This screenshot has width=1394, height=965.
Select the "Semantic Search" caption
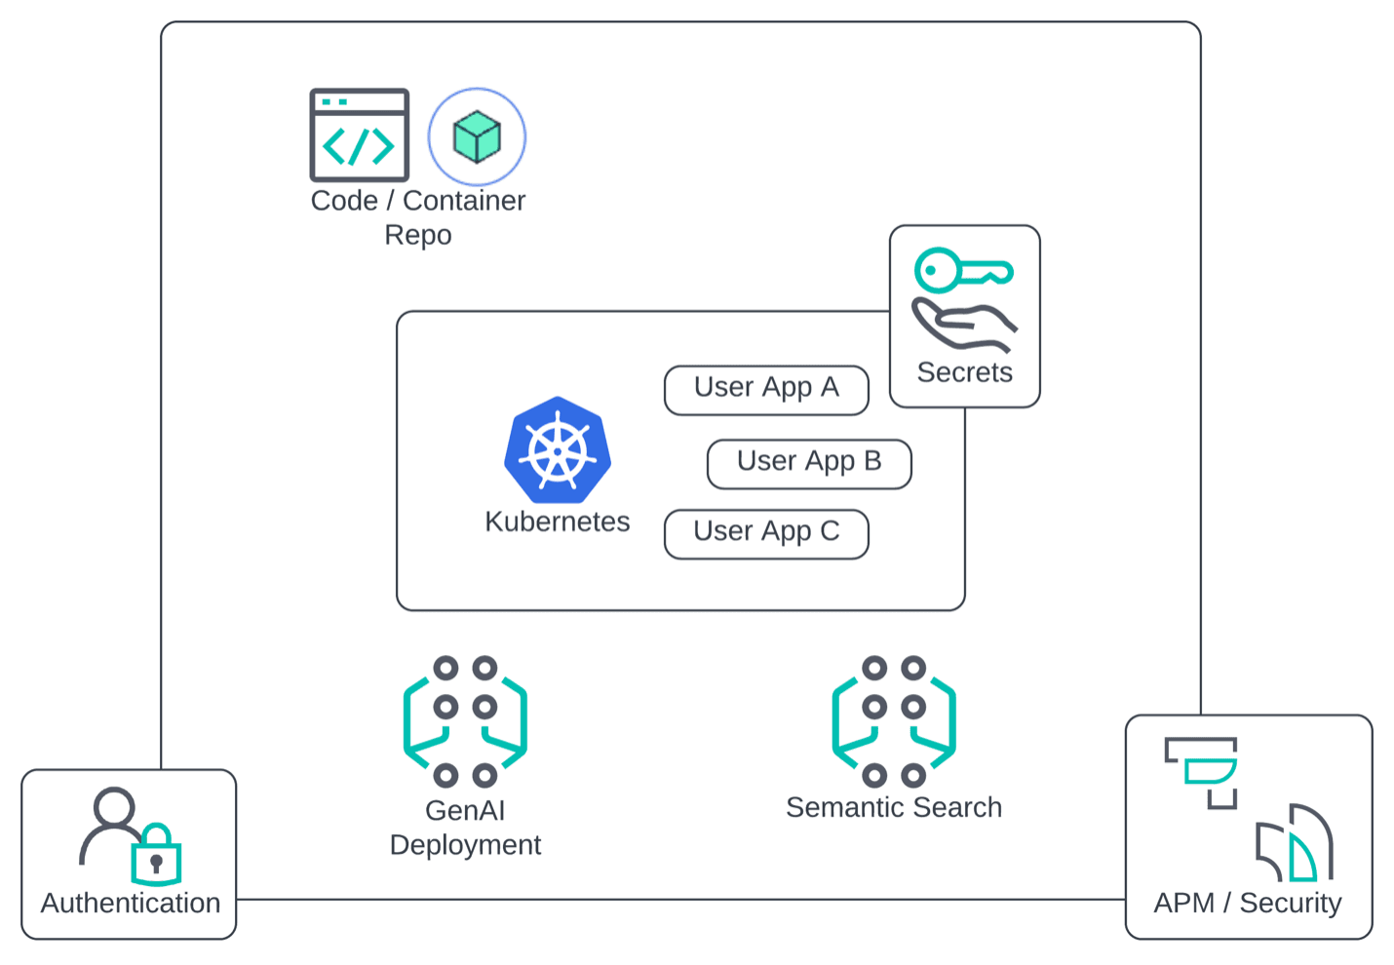click(x=894, y=807)
